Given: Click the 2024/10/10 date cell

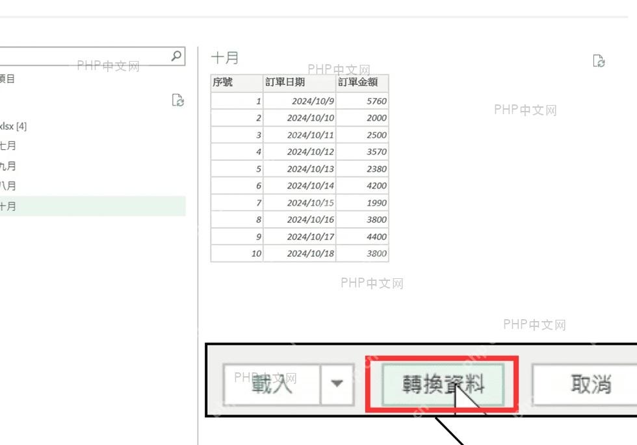Looking at the screenshot, I should [x=300, y=118].
